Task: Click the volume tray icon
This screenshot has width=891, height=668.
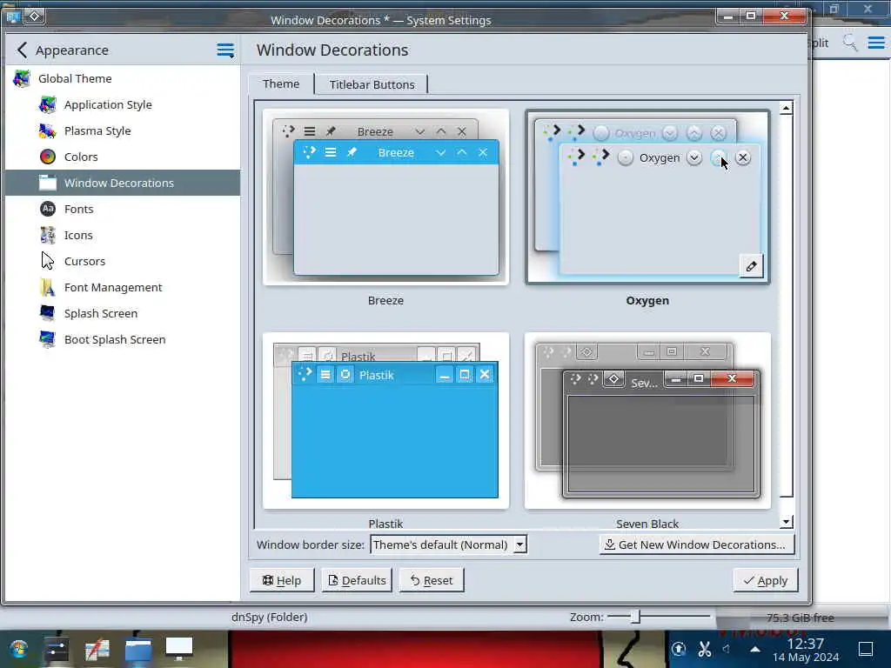Action: point(727,648)
